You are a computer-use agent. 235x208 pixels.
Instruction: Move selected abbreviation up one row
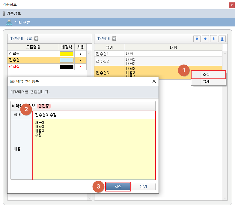[x=205, y=39]
